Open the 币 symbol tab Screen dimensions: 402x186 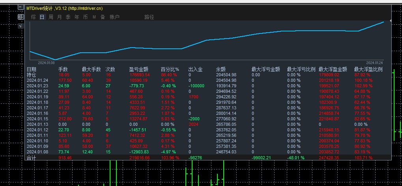[x=85, y=17]
